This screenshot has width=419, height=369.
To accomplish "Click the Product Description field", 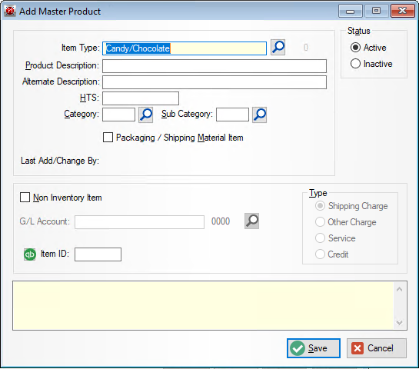I will pos(214,66).
